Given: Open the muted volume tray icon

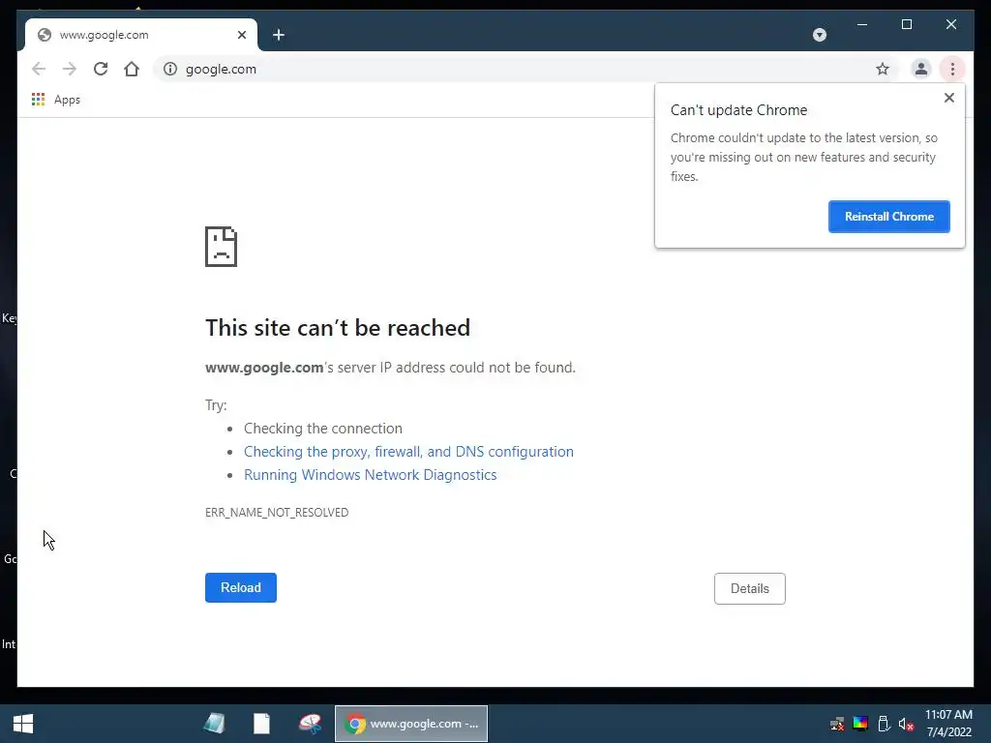Looking at the screenshot, I should point(906,724).
